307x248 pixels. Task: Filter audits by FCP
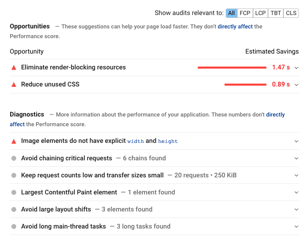(x=245, y=13)
